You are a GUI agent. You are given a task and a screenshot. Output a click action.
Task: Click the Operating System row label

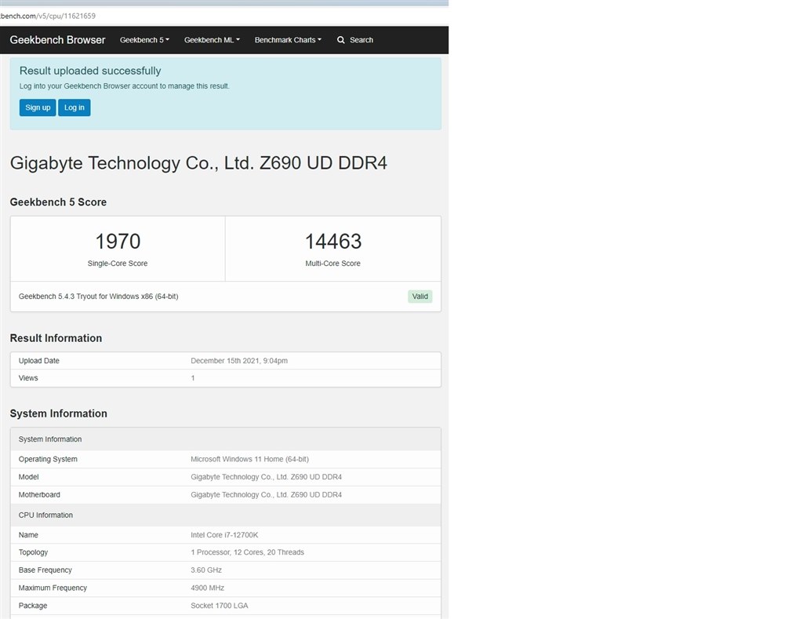pyautogui.click(x=48, y=459)
